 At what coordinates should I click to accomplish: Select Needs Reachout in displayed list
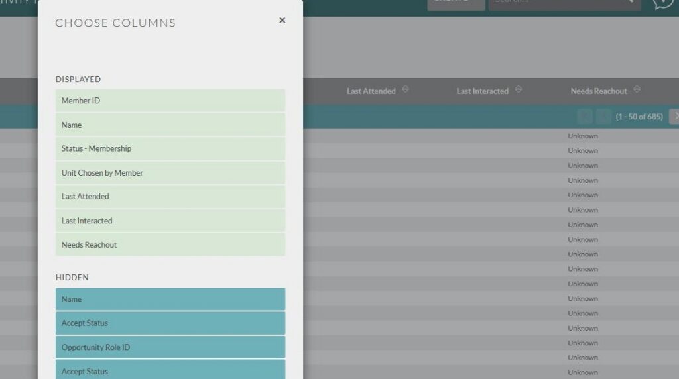[x=170, y=245]
